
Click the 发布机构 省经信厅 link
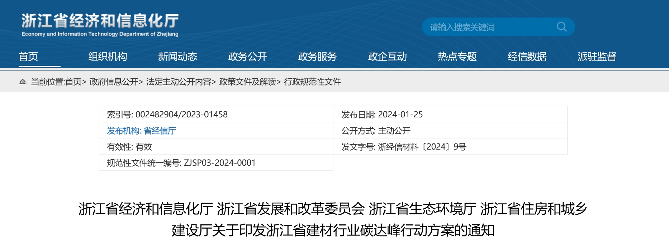point(141,131)
